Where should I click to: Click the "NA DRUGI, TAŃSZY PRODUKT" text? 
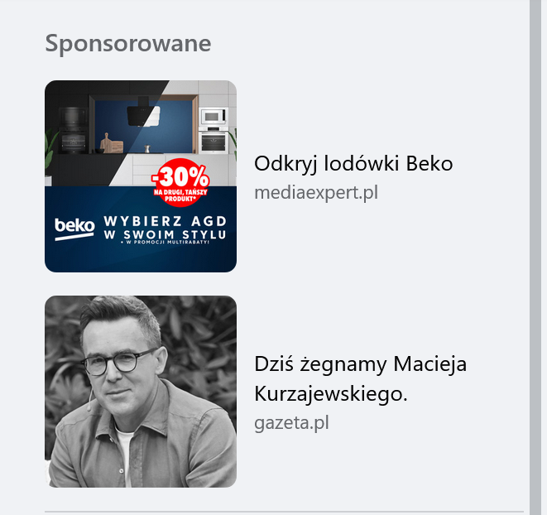180,195
